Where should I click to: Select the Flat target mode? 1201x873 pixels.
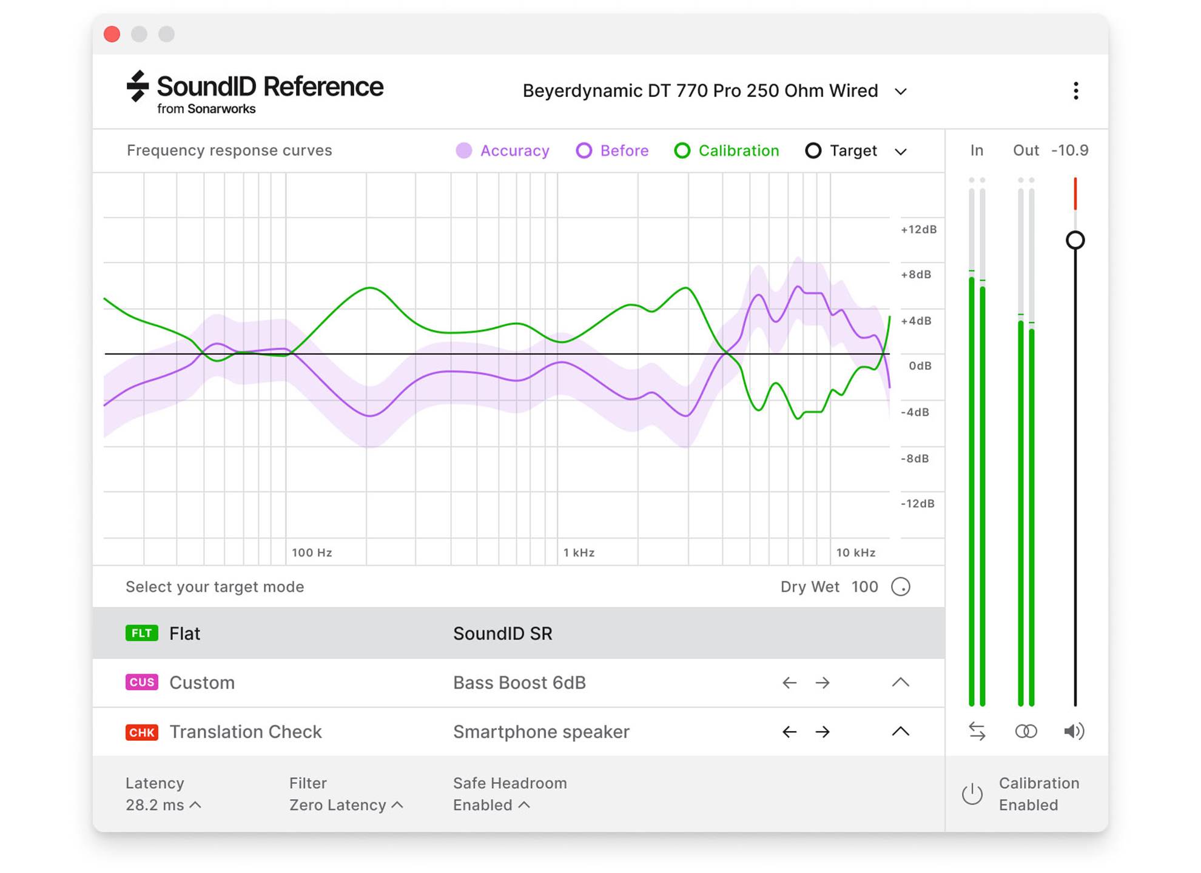(x=184, y=634)
